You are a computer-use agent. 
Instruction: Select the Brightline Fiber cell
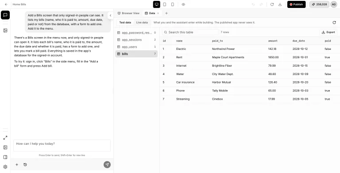click(222, 65)
